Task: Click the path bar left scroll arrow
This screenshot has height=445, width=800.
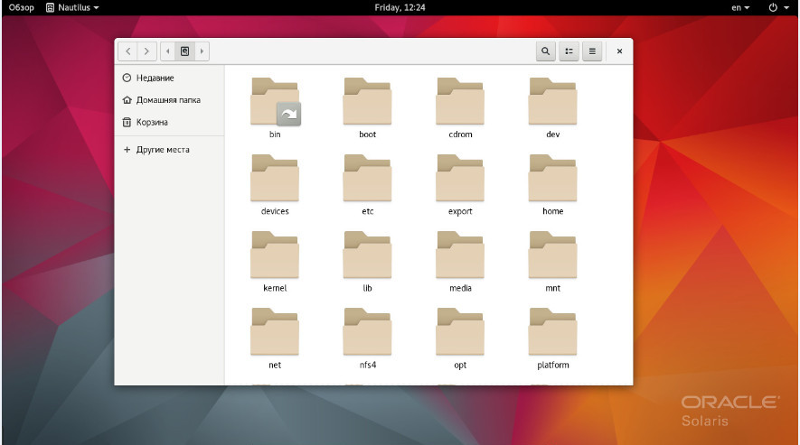Action: [x=168, y=51]
